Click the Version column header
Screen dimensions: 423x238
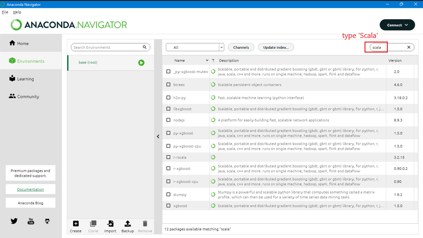pos(395,60)
